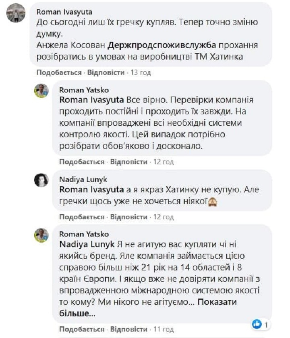
Task: Reply to Roman Ivasyuta's comment via Відповісти
Action: pos(106,72)
